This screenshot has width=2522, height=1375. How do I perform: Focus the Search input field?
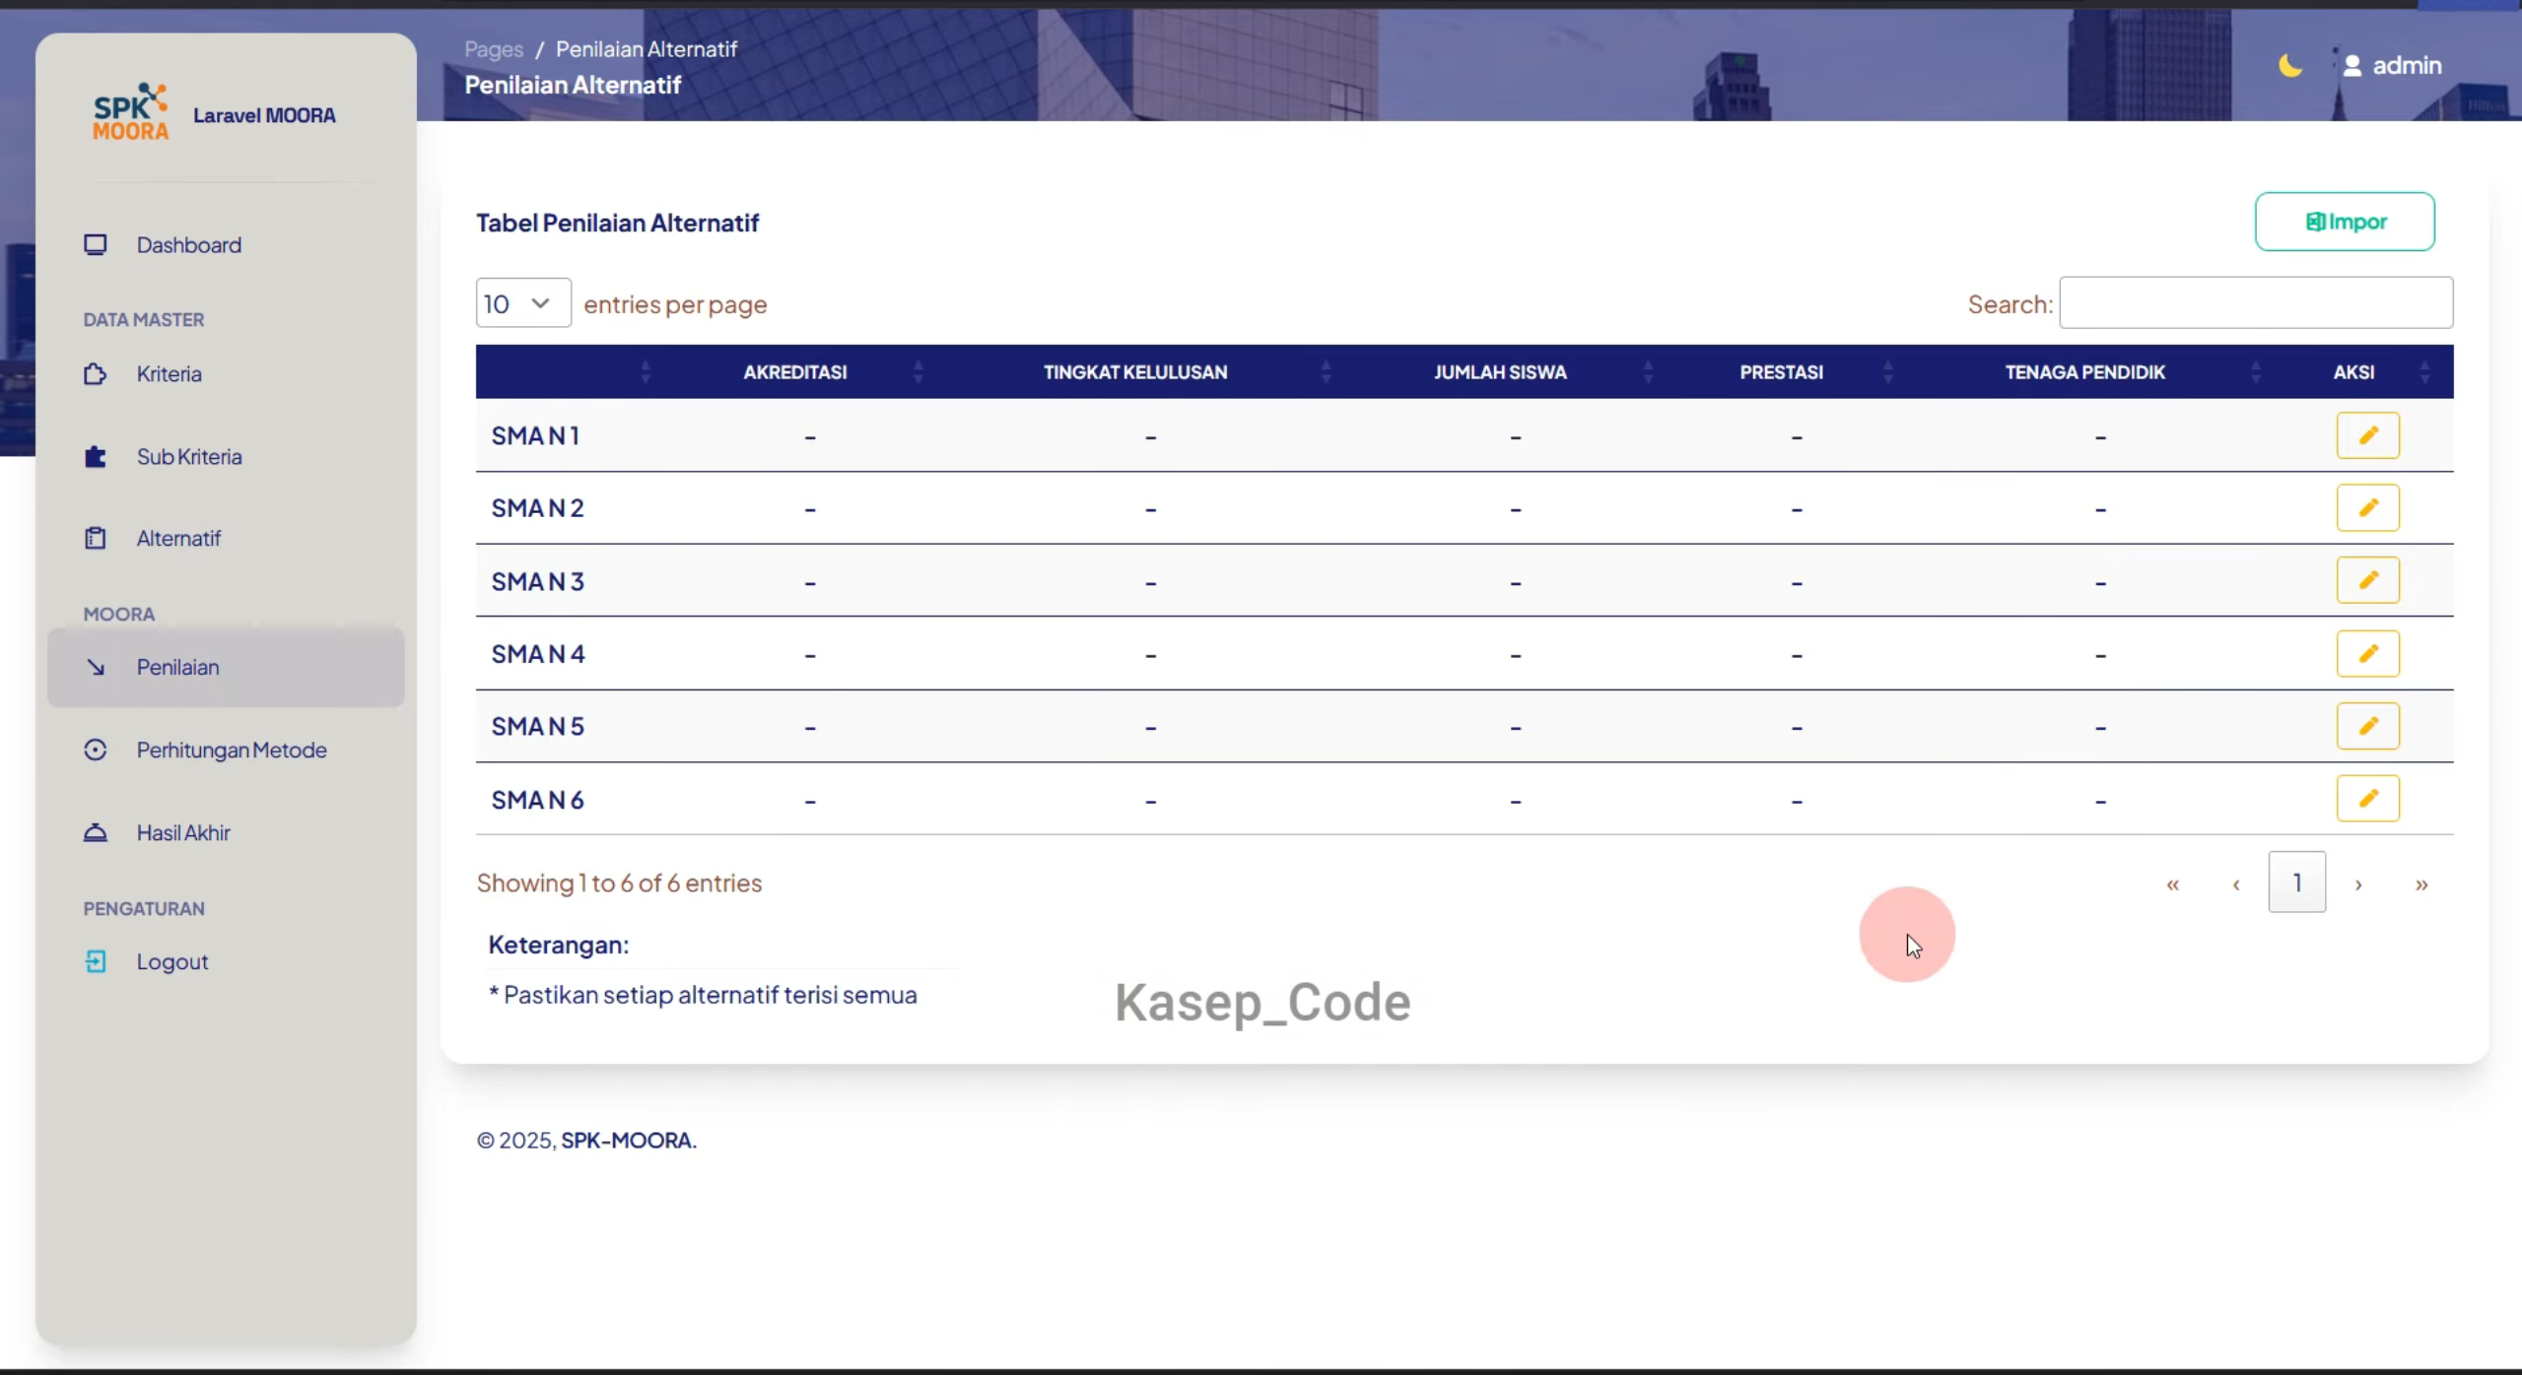(x=2256, y=303)
